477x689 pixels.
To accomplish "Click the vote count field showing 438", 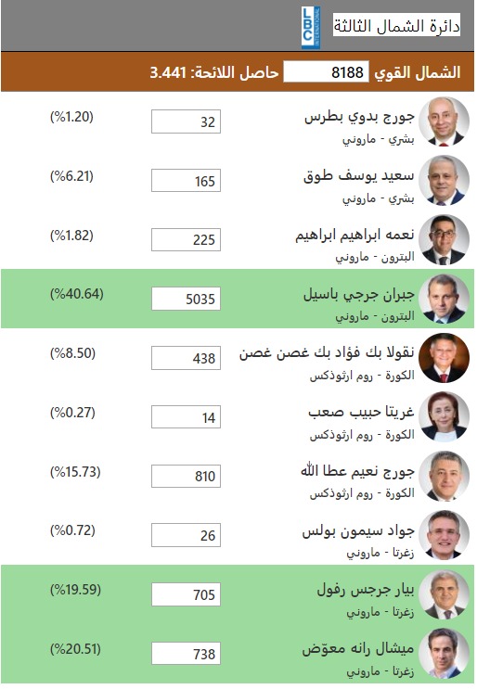I will pyautogui.click(x=186, y=358).
